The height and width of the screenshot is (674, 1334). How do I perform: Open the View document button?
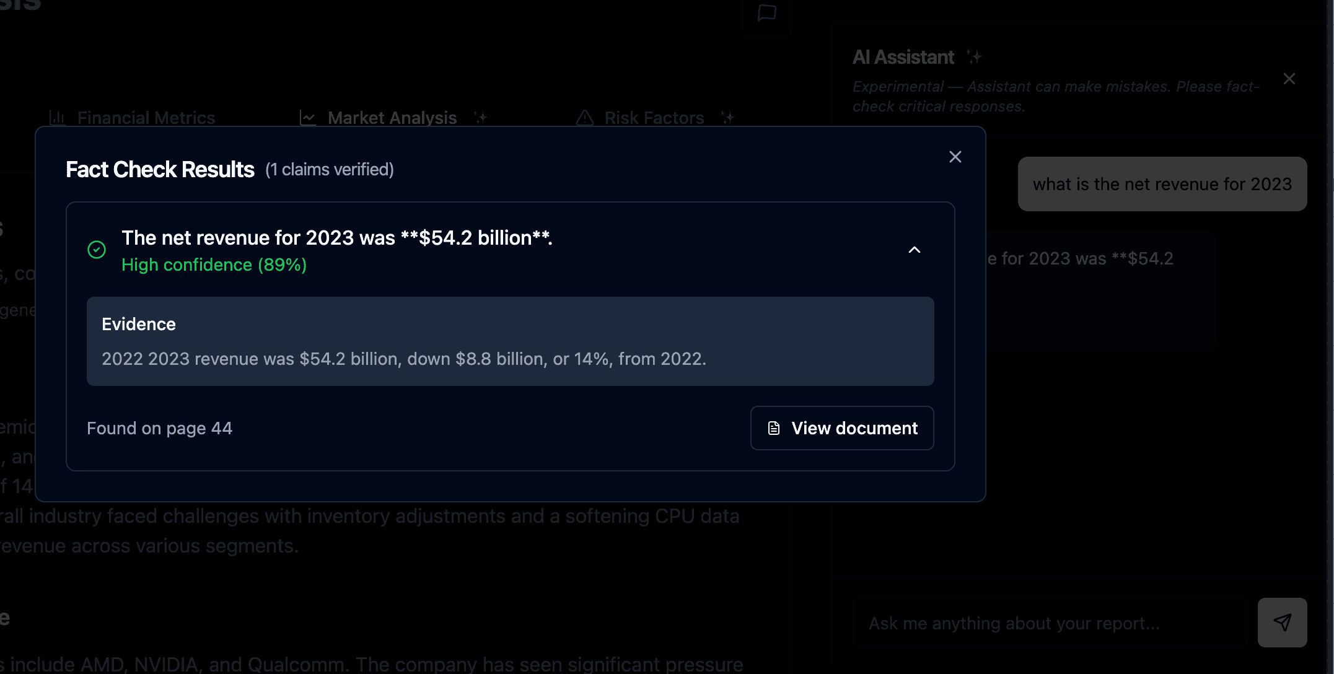(x=842, y=428)
